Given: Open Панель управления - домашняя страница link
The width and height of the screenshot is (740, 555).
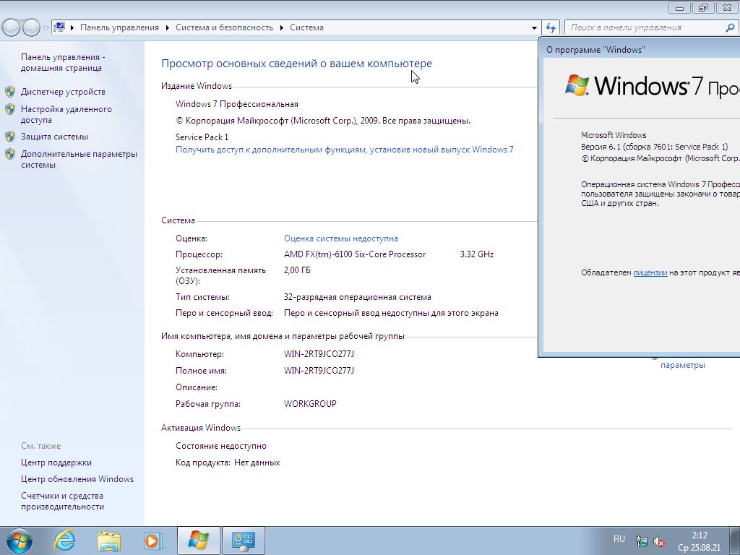Looking at the screenshot, I should [x=63, y=62].
